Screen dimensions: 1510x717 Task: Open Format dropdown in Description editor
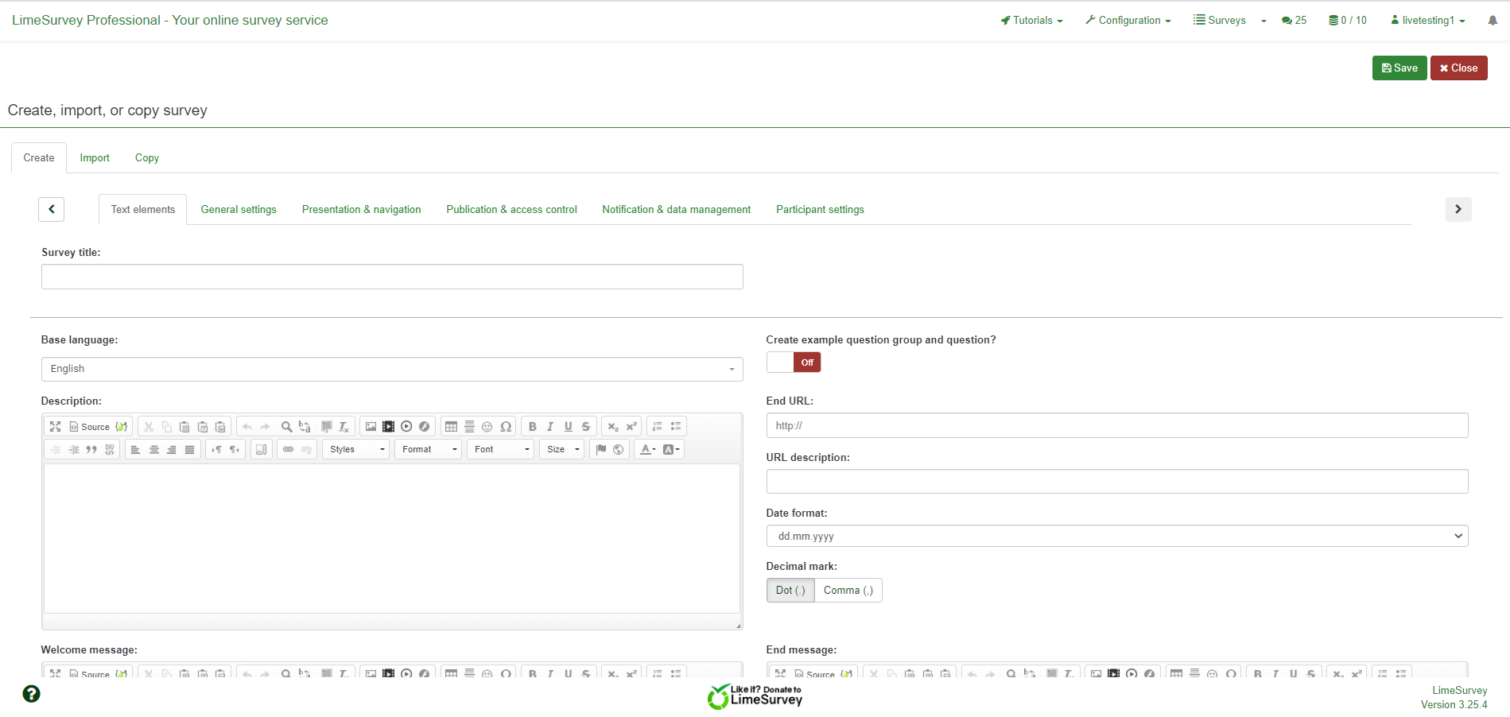click(x=428, y=450)
